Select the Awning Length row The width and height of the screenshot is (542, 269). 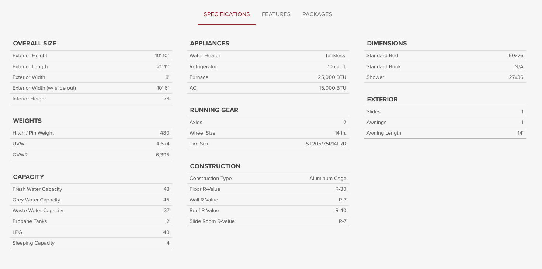click(445, 133)
